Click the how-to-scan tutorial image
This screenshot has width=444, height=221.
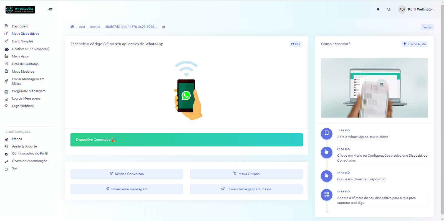(374, 88)
